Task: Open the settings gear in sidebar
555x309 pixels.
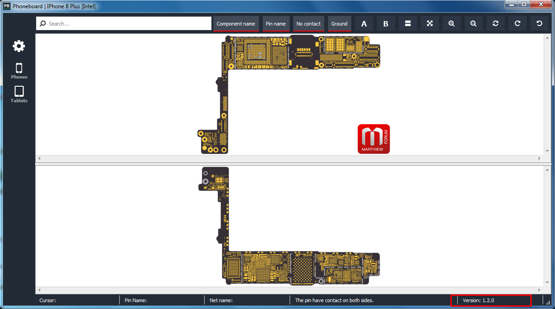Action: pyautogui.click(x=19, y=46)
